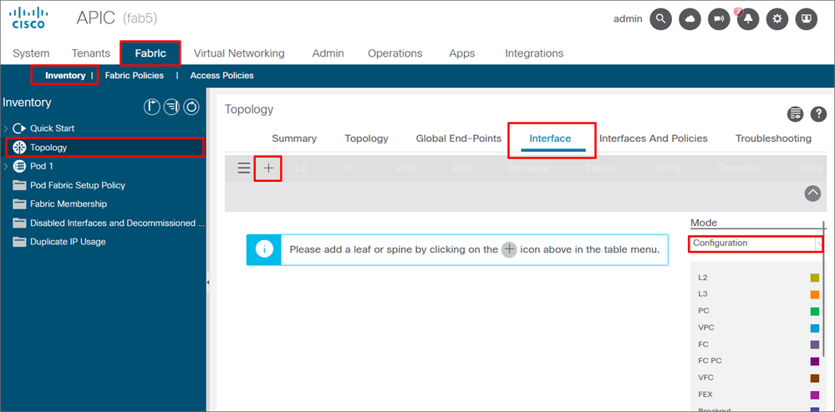The height and width of the screenshot is (412, 835).
Task: Select Duplicate IP Usage item
Action: point(68,242)
